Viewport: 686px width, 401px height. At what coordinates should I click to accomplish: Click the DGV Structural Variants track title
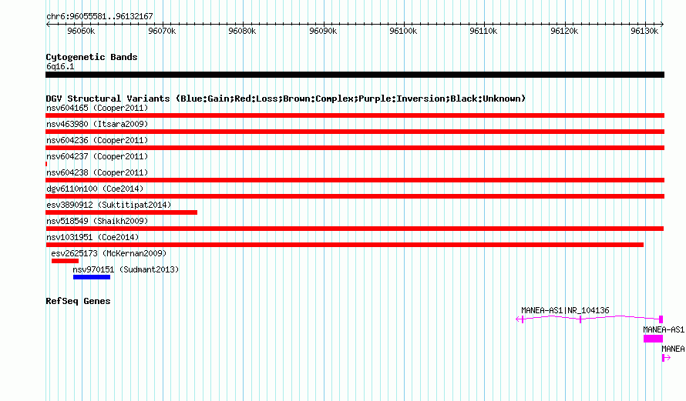[x=286, y=99]
